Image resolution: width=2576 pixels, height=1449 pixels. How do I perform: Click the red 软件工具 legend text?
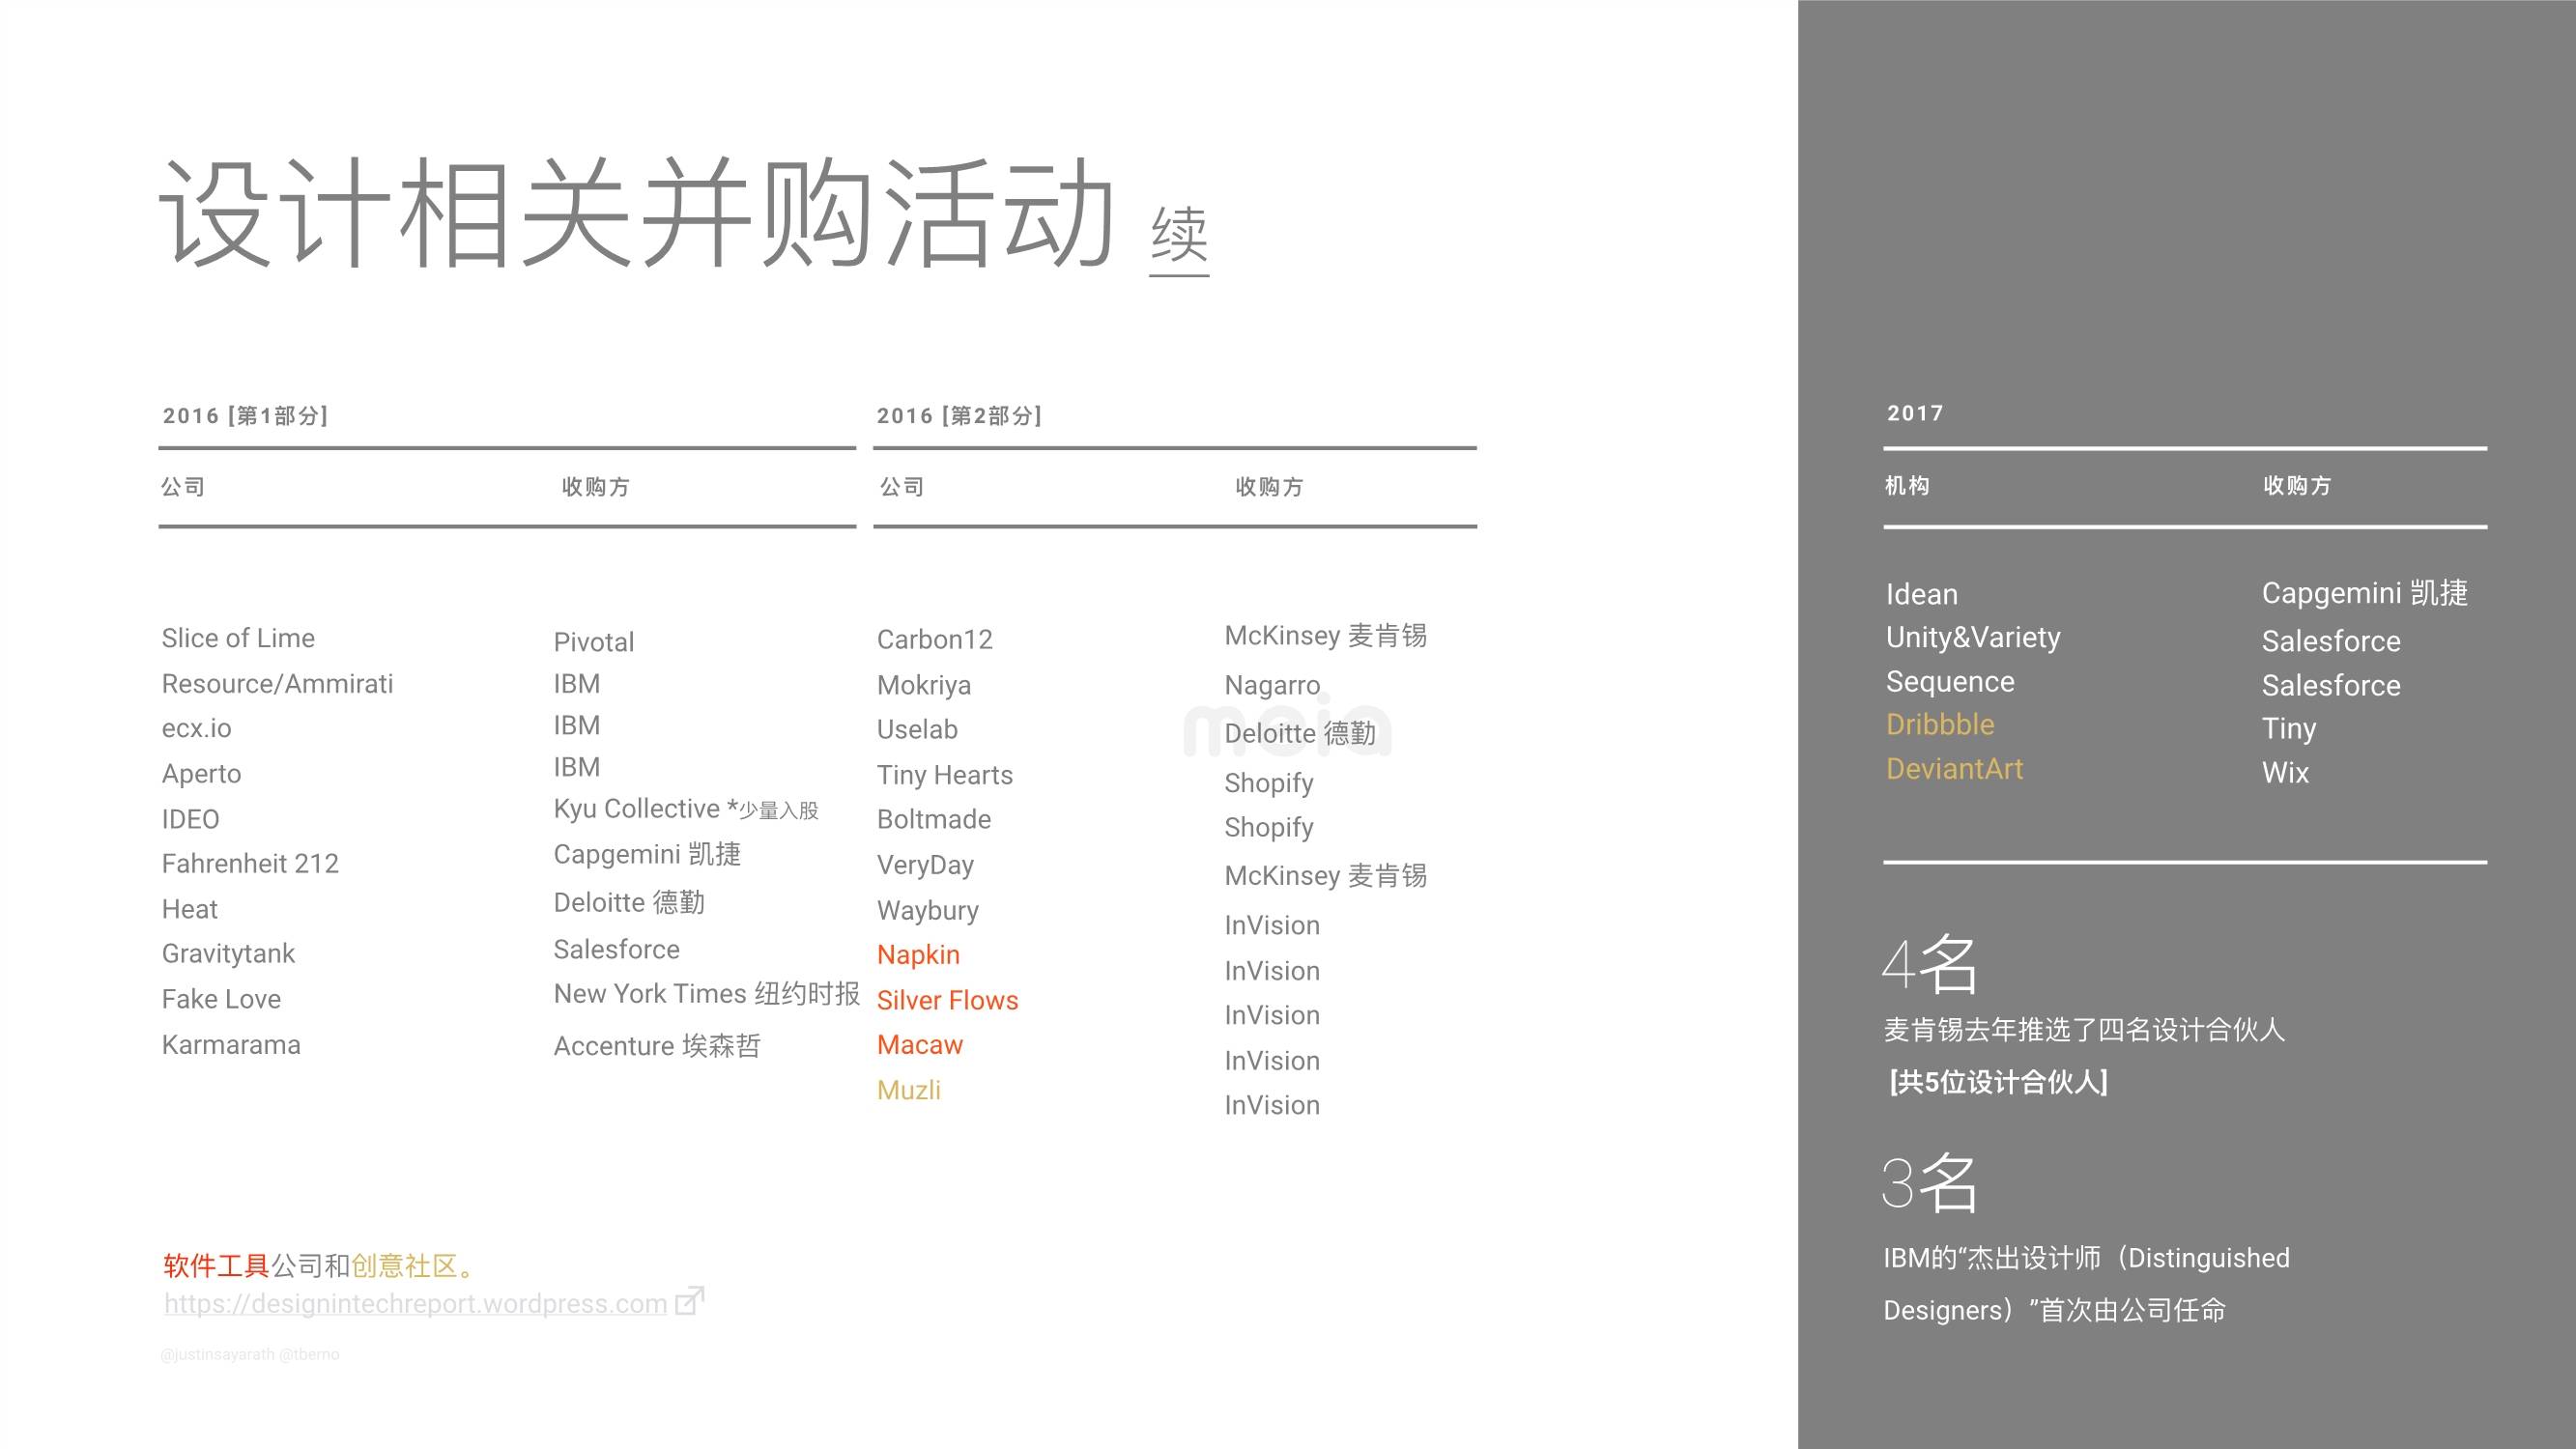pos(216,1266)
